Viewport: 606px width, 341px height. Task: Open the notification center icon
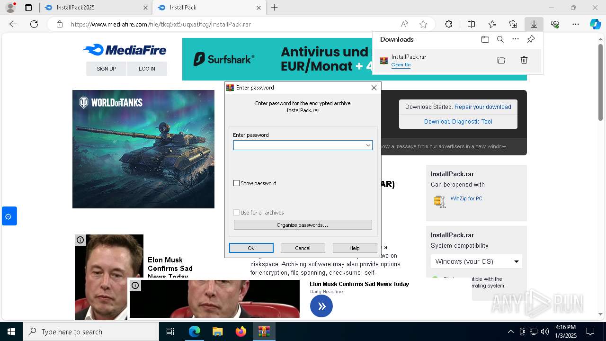click(590, 332)
